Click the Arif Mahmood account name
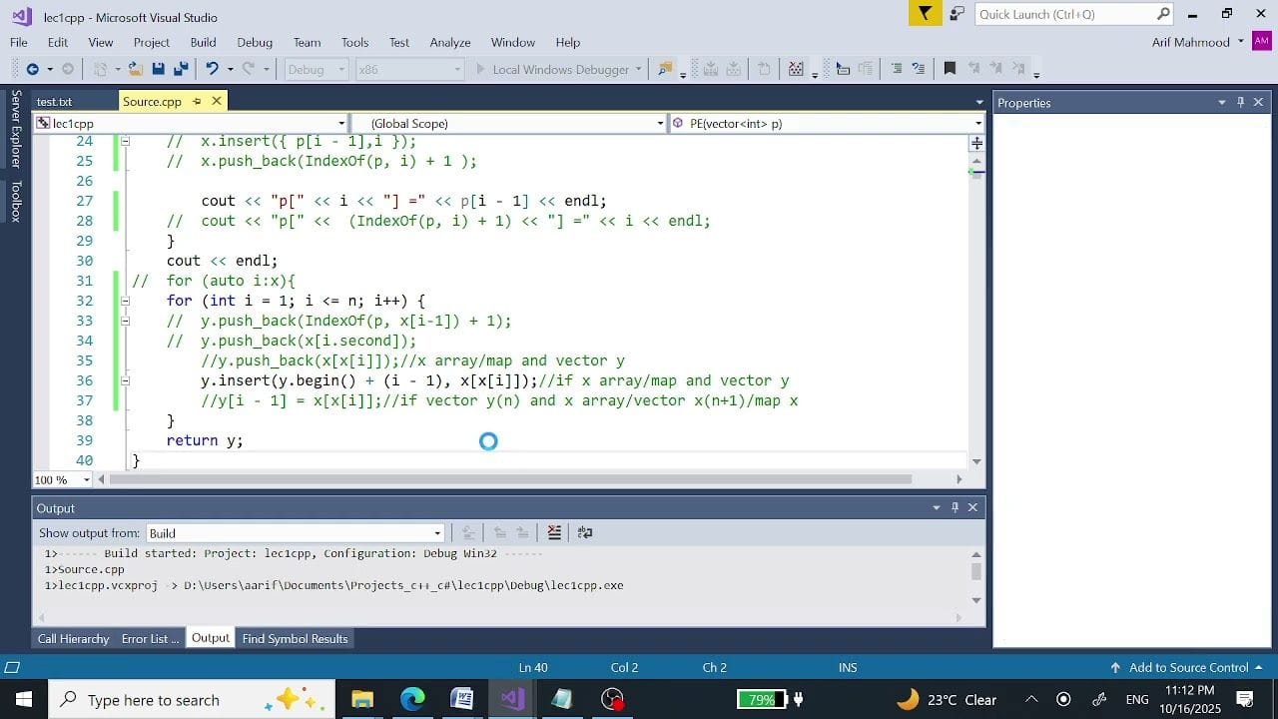 [x=1191, y=42]
